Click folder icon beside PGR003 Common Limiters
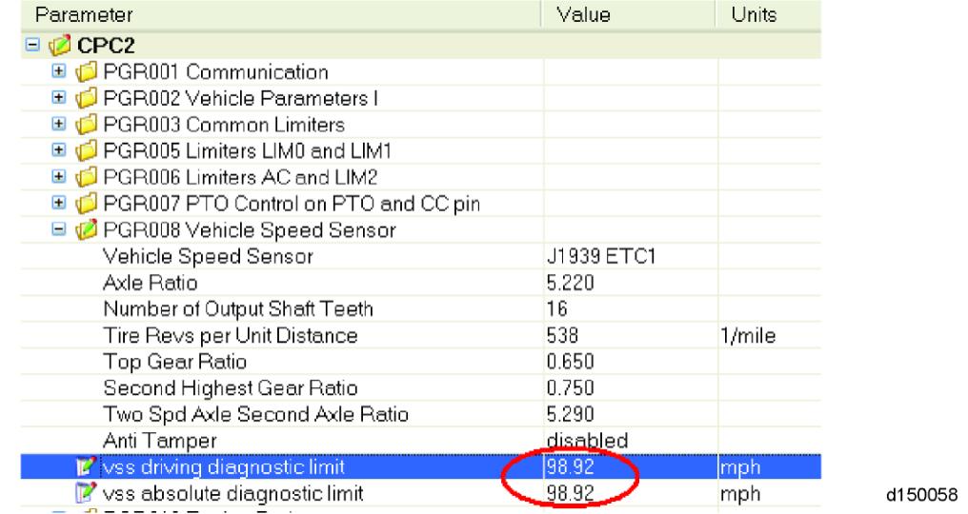The image size is (968, 514). click(87, 124)
